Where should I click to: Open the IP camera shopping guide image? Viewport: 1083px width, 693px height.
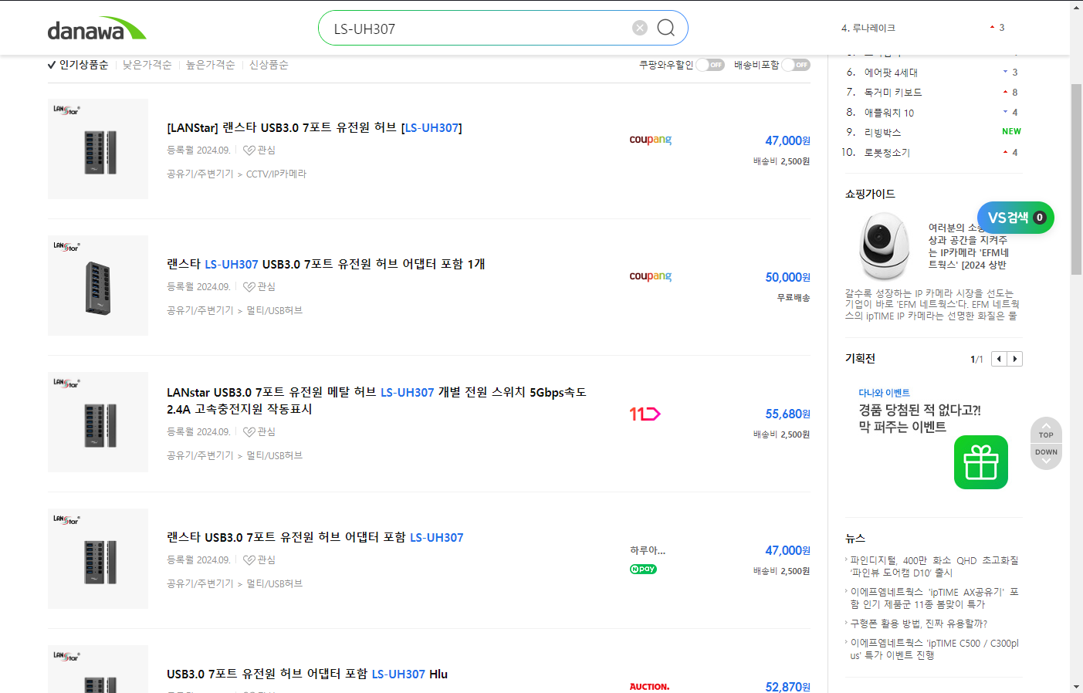(x=884, y=246)
